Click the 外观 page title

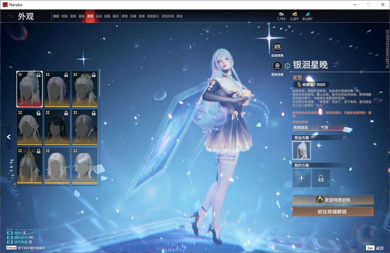[26, 16]
